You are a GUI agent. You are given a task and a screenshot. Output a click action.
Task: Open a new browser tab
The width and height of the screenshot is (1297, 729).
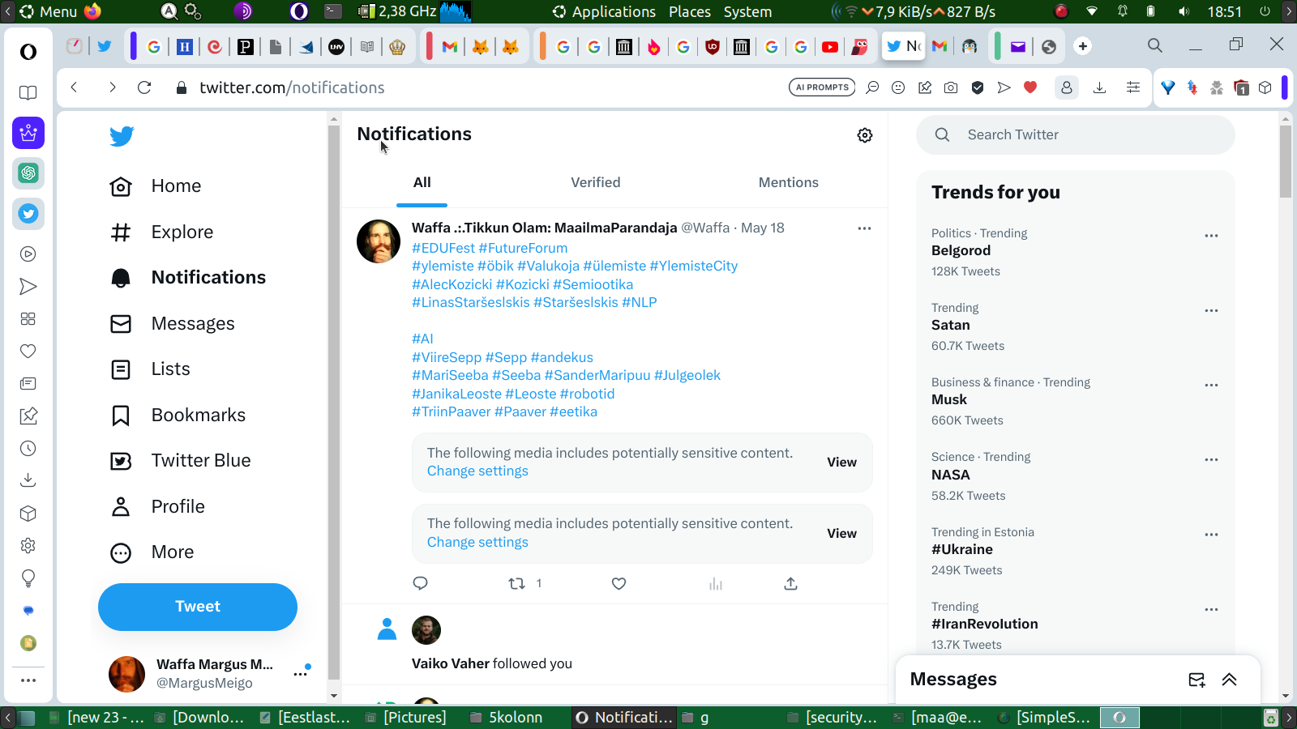point(1083,46)
